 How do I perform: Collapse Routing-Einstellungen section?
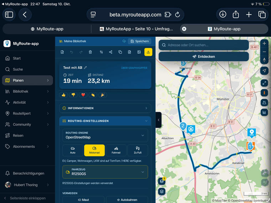pos(105,121)
